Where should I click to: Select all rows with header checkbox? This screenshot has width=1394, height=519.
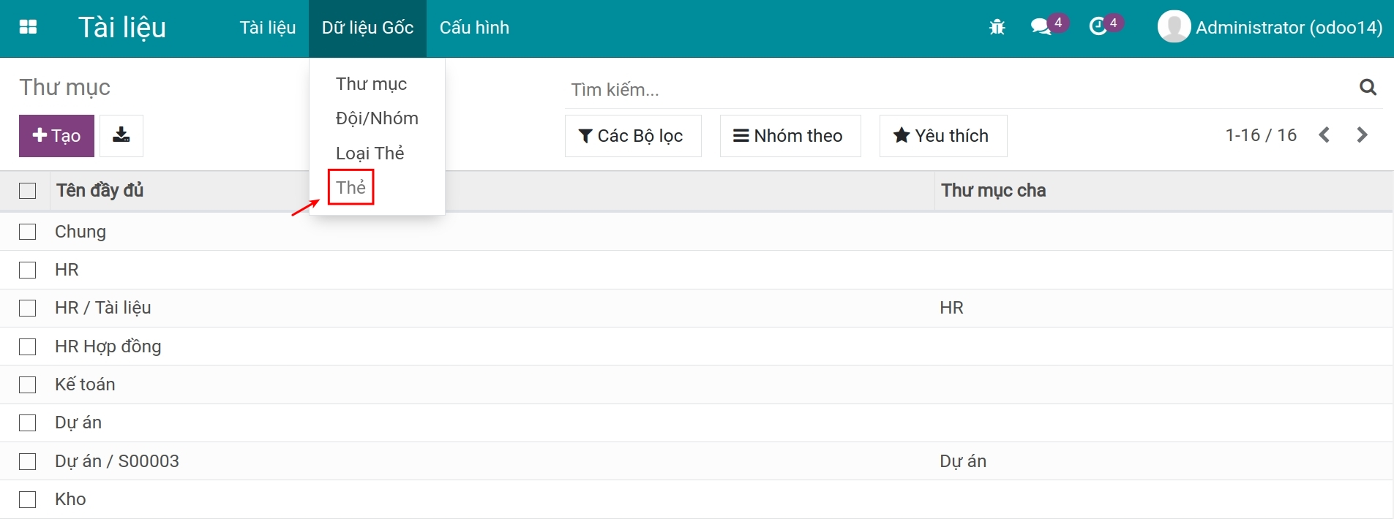tap(28, 191)
